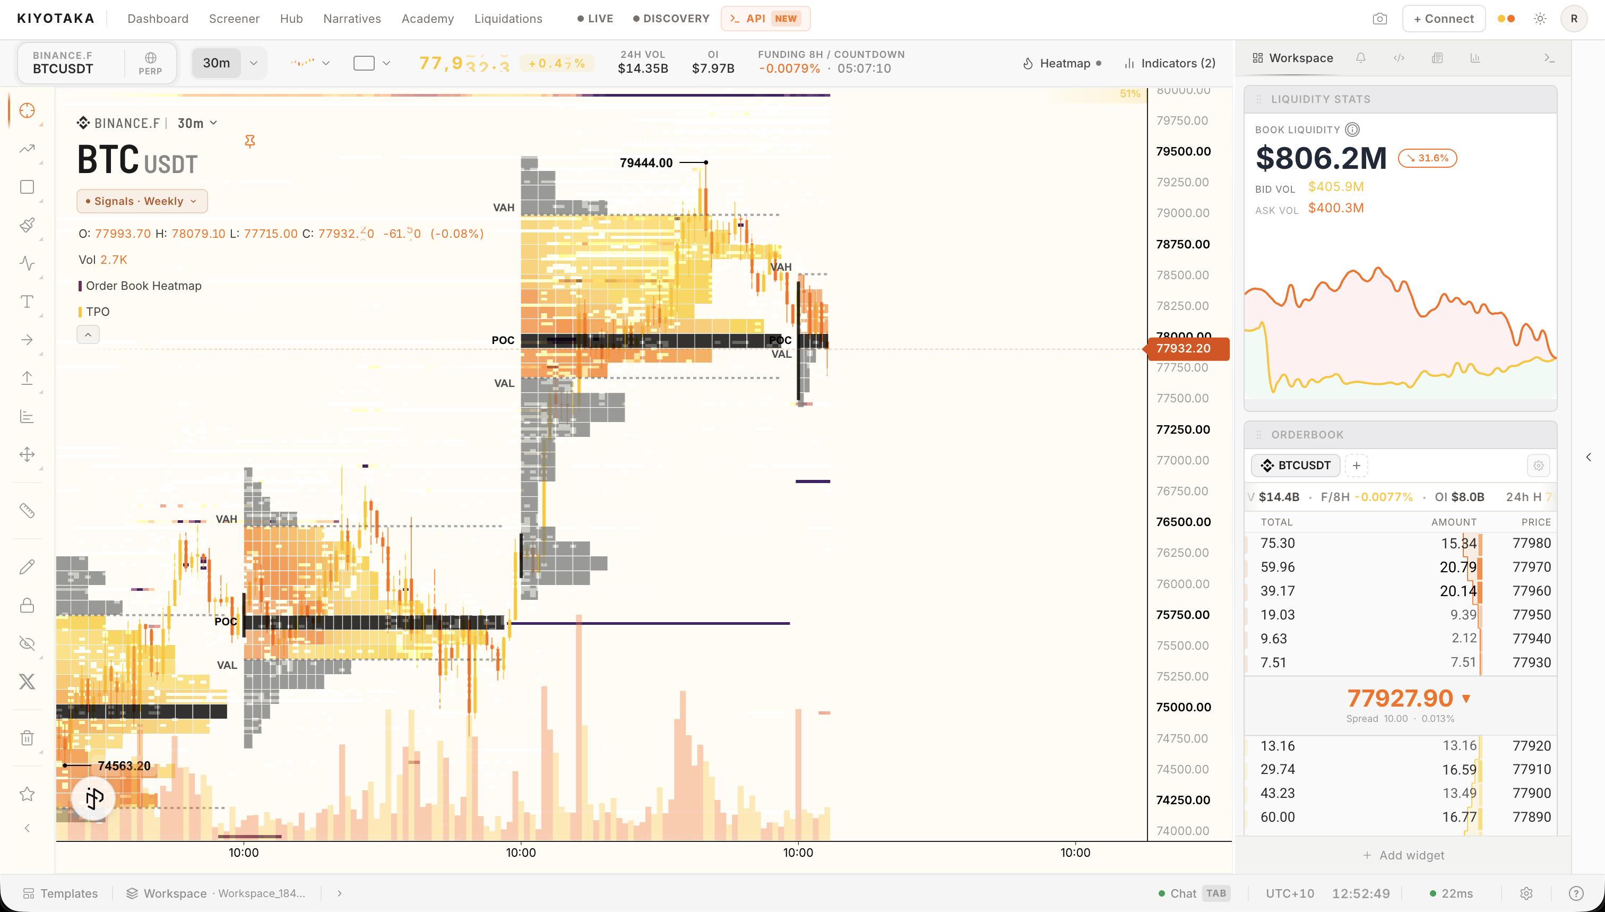Screen dimensions: 1605x912
Task: Select the pencil edit tool
Action: tap(27, 567)
